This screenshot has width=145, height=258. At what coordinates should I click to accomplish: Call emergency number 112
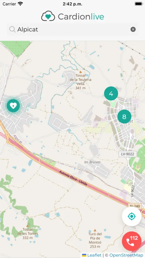[132, 241]
